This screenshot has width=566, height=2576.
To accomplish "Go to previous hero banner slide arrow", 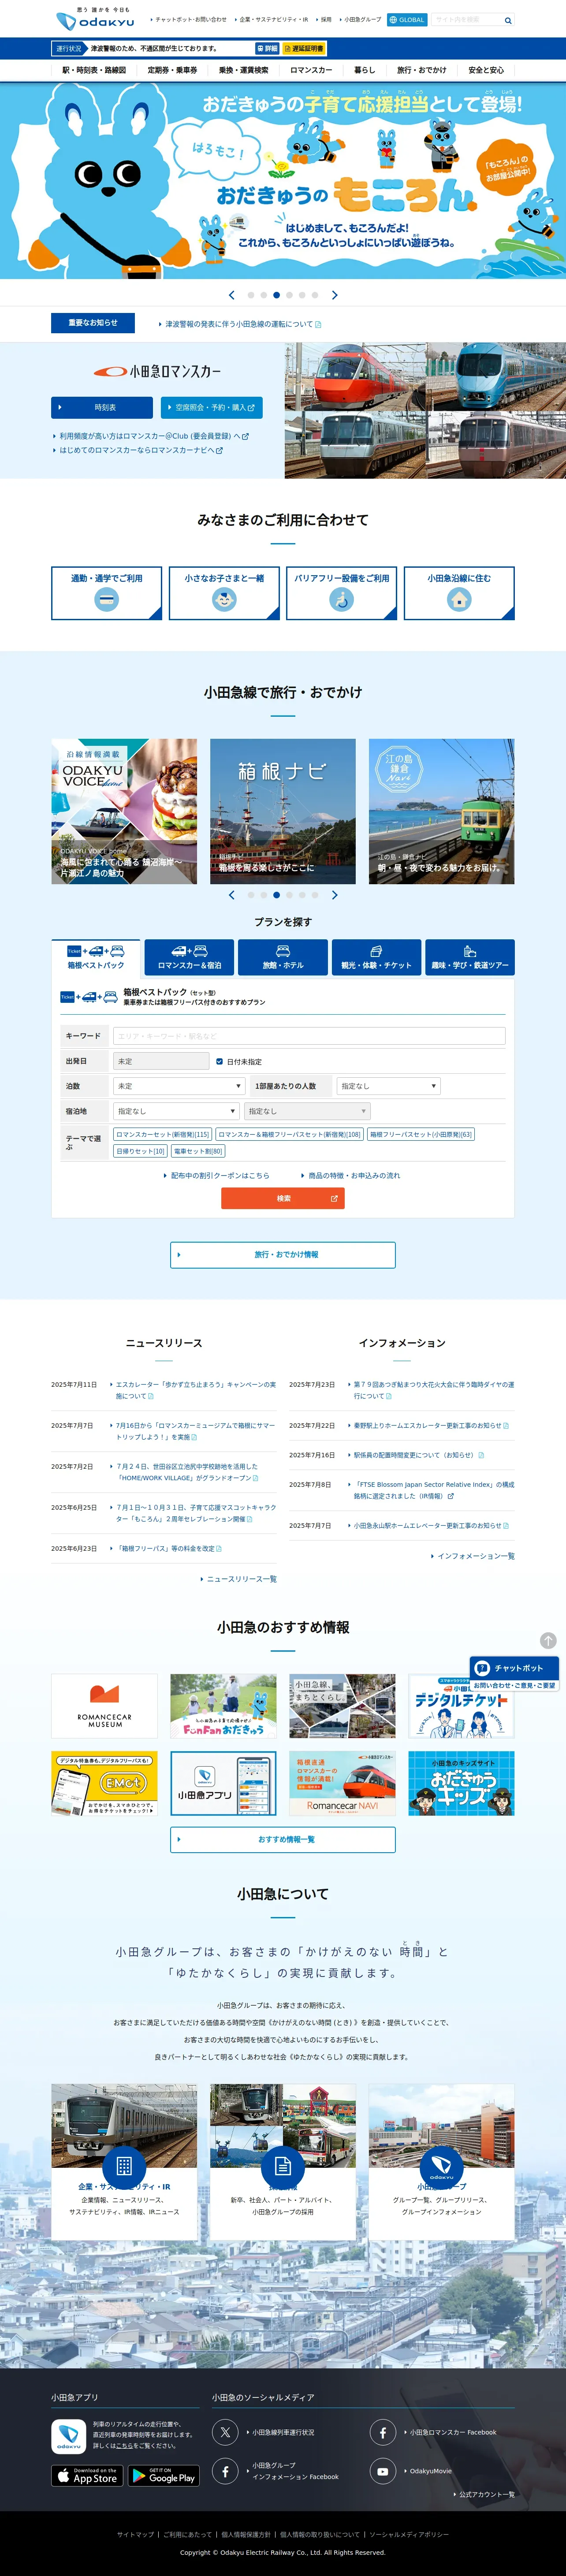I will pyautogui.click(x=232, y=295).
